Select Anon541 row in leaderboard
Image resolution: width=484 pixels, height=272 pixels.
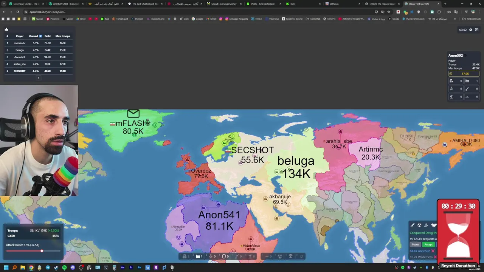38,57
